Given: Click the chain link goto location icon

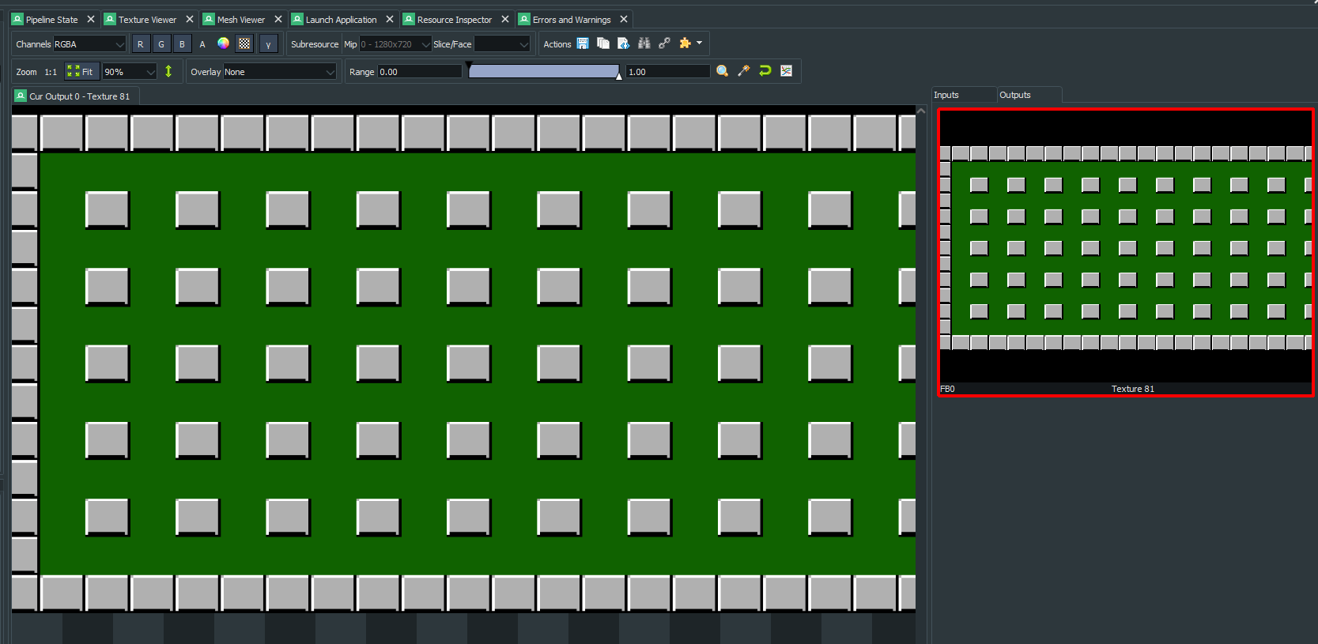Looking at the screenshot, I should 664,43.
